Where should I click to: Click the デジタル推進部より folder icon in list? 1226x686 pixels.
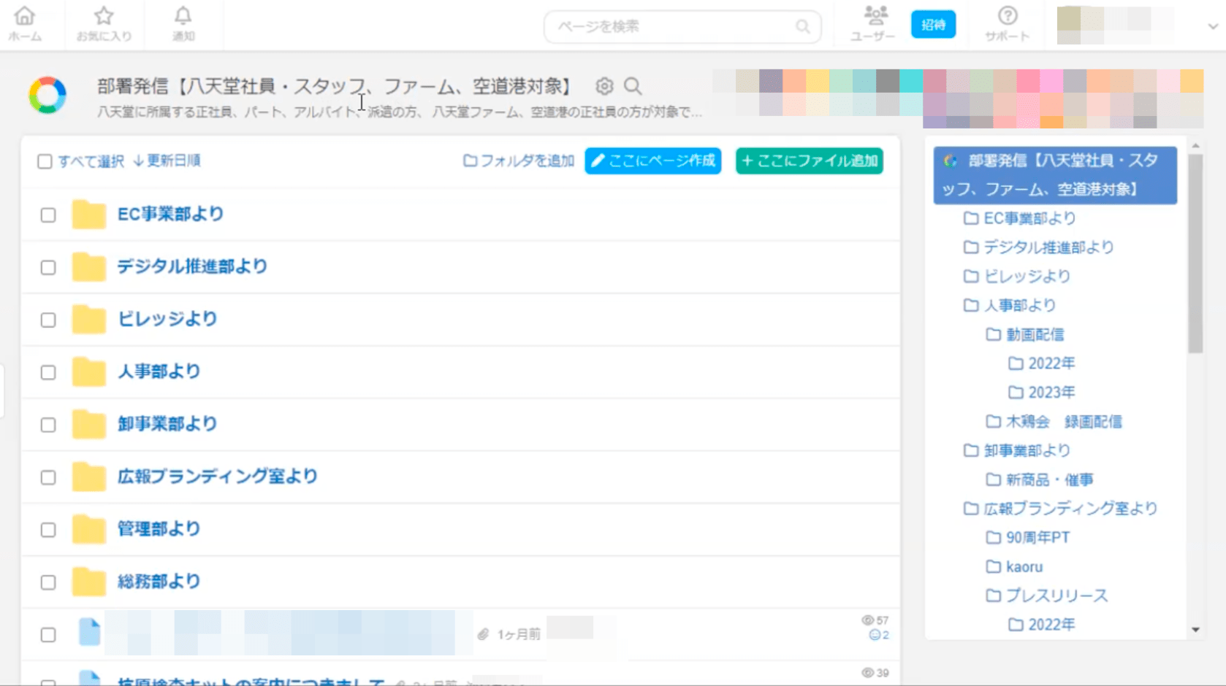(x=89, y=267)
